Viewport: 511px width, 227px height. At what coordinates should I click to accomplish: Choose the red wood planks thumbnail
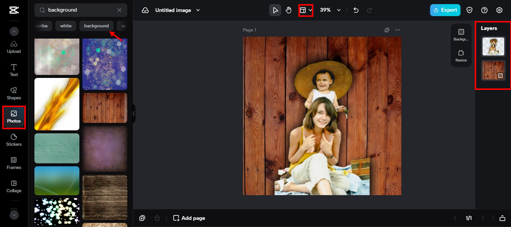pyautogui.click(x=105, y=108)
